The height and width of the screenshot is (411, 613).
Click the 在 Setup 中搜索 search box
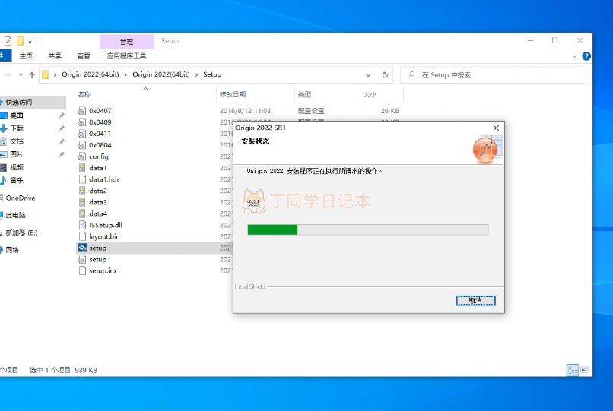click(x=494, y=75)
